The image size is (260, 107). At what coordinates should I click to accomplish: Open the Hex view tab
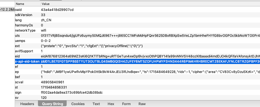(x=111, y=104)
